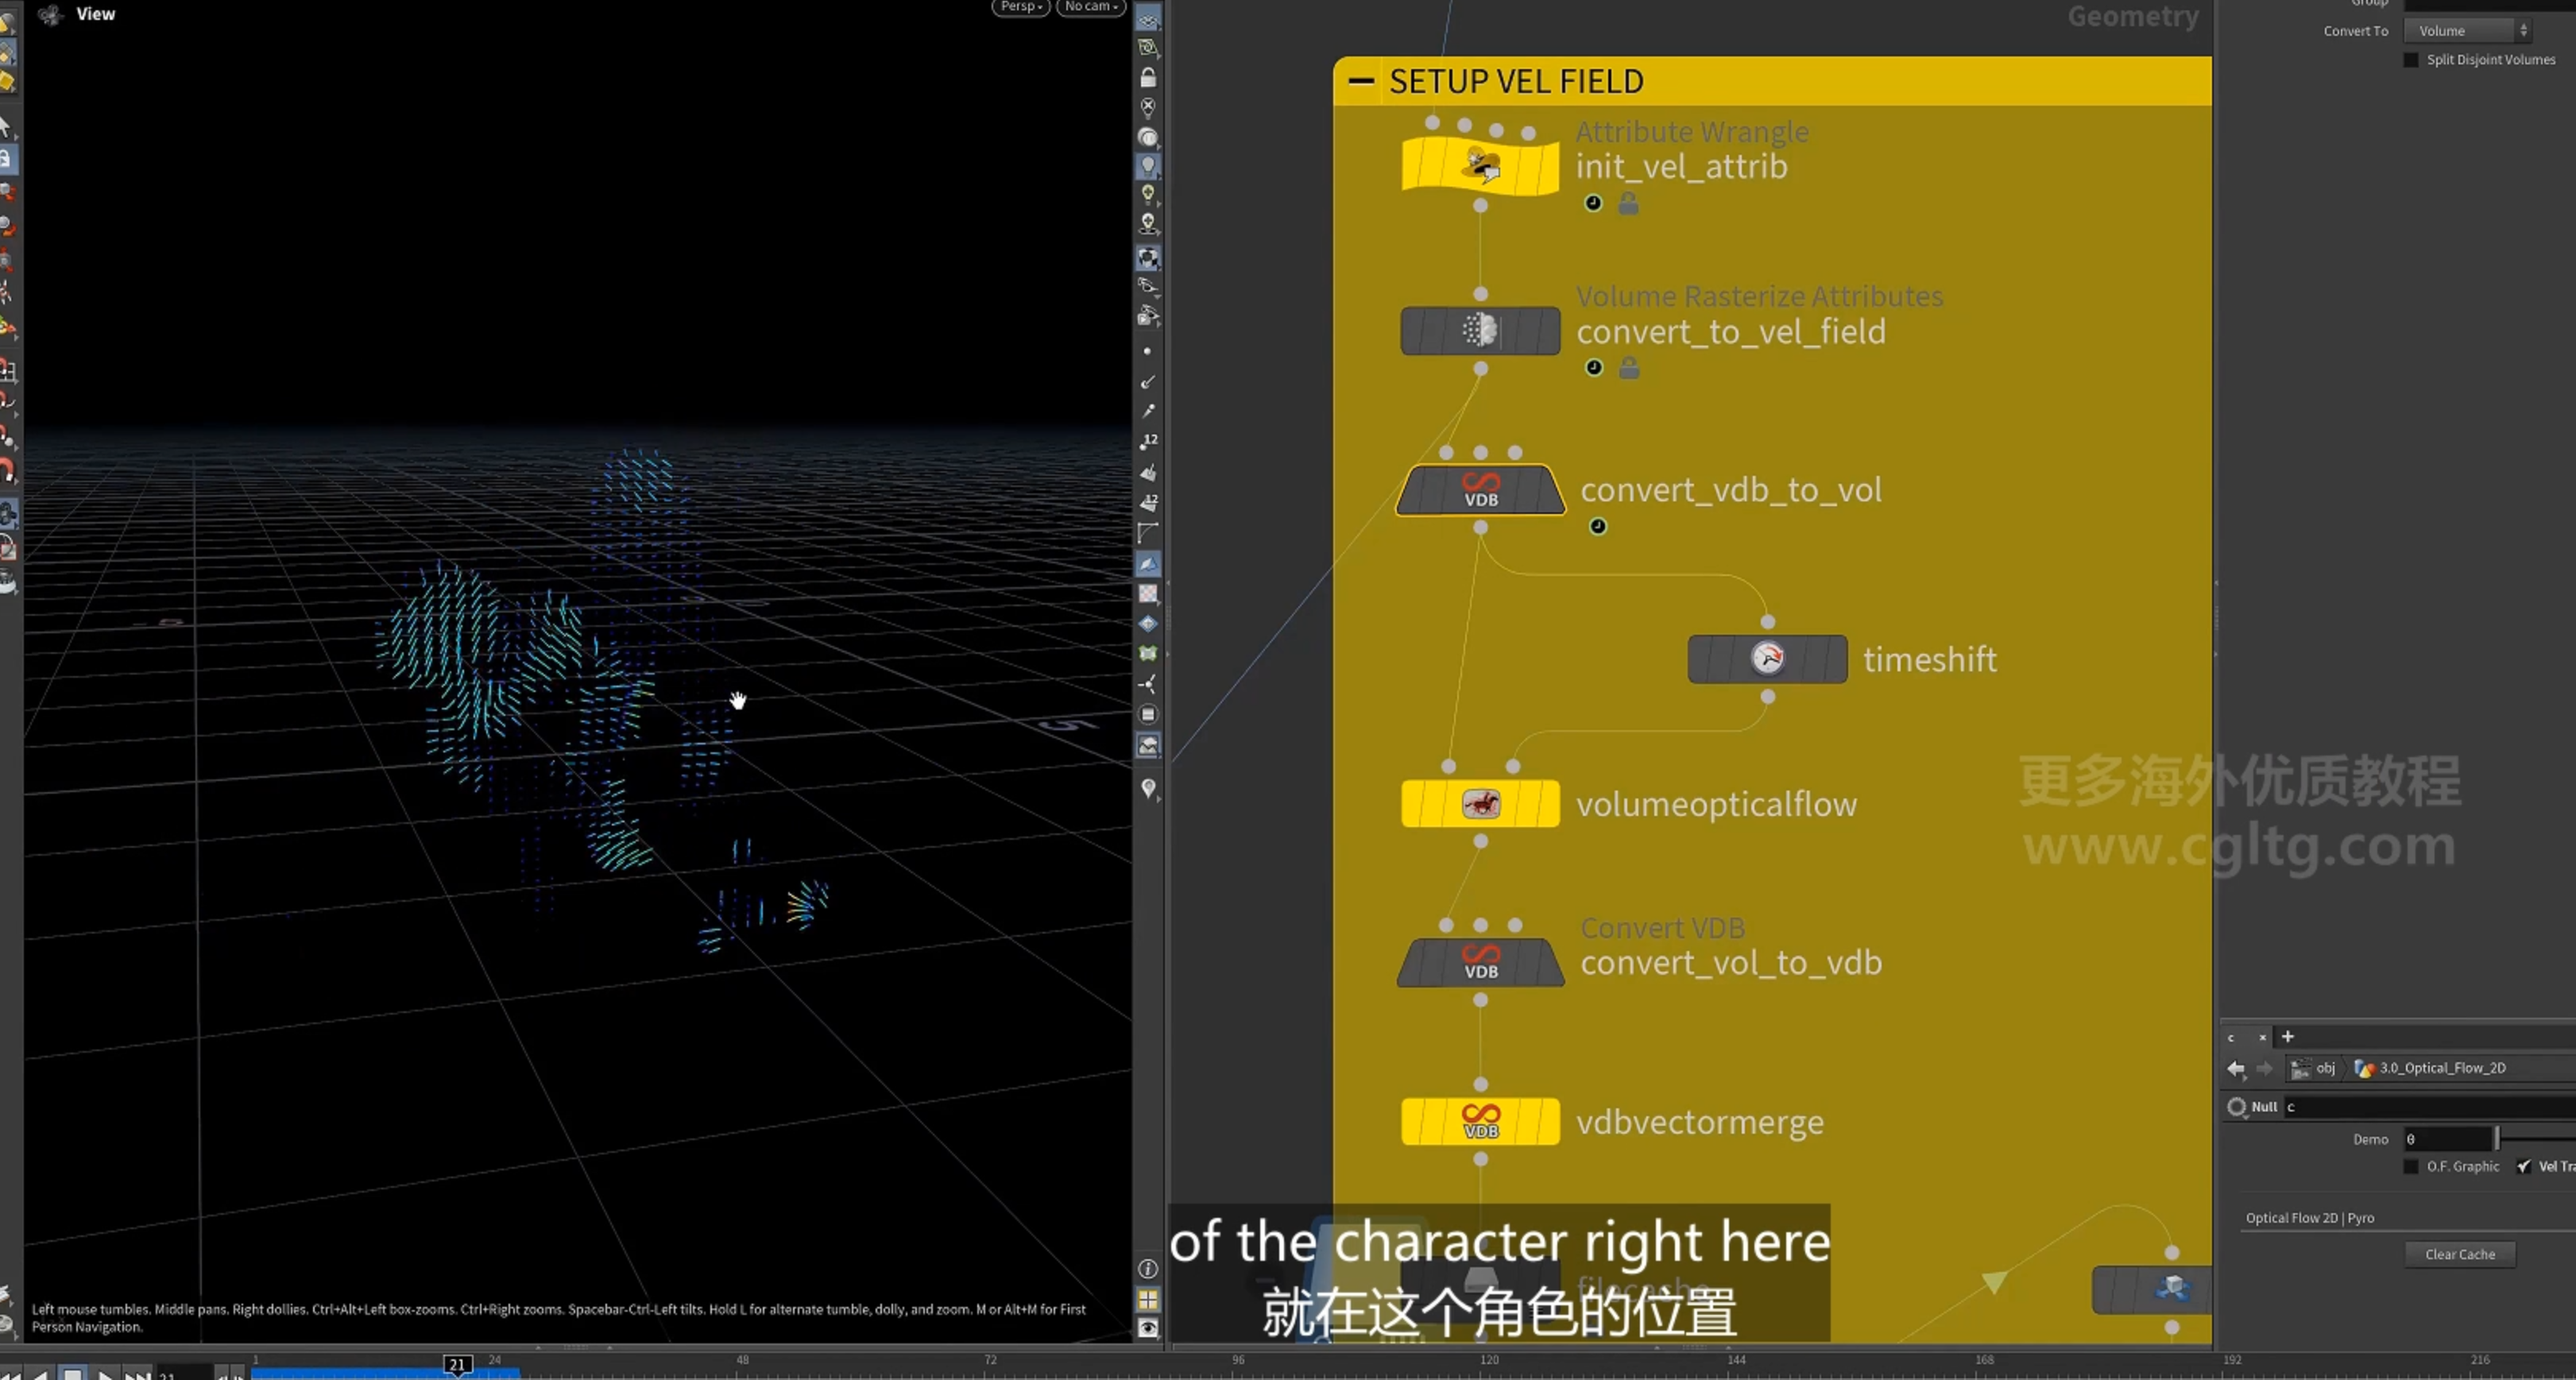Open the Persp viewport menu
The height and width of the screenshot is (1380, 2576).
(1020, 7)
